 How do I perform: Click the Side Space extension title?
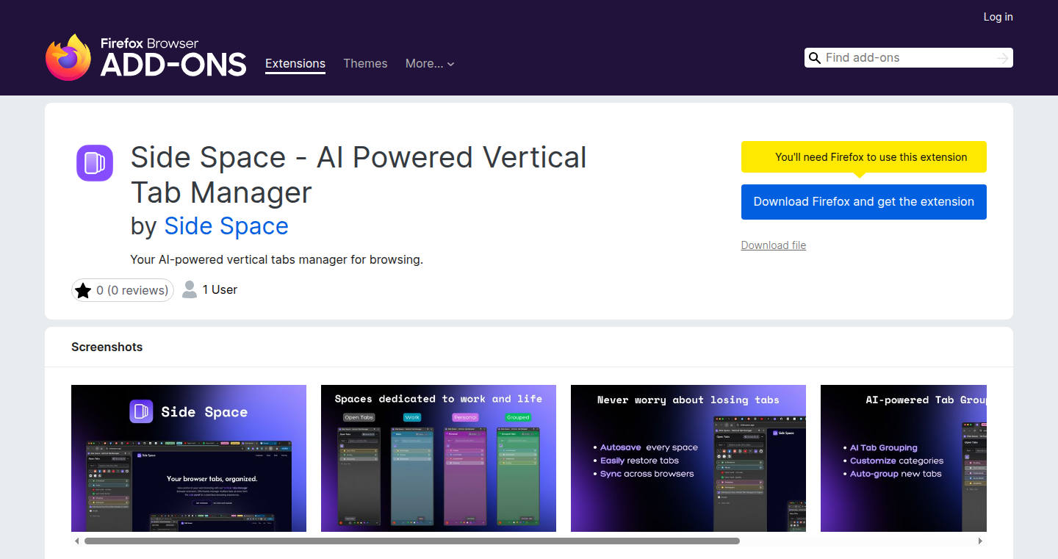coord(359,175)
